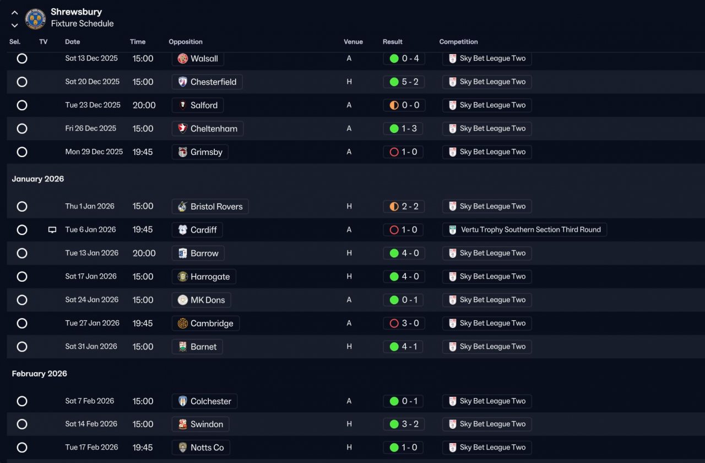Click the Walsall club badge icon

click(183, 58)
